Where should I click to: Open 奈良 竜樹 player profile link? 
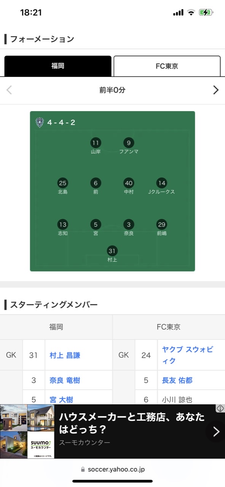tap(65, 380)
